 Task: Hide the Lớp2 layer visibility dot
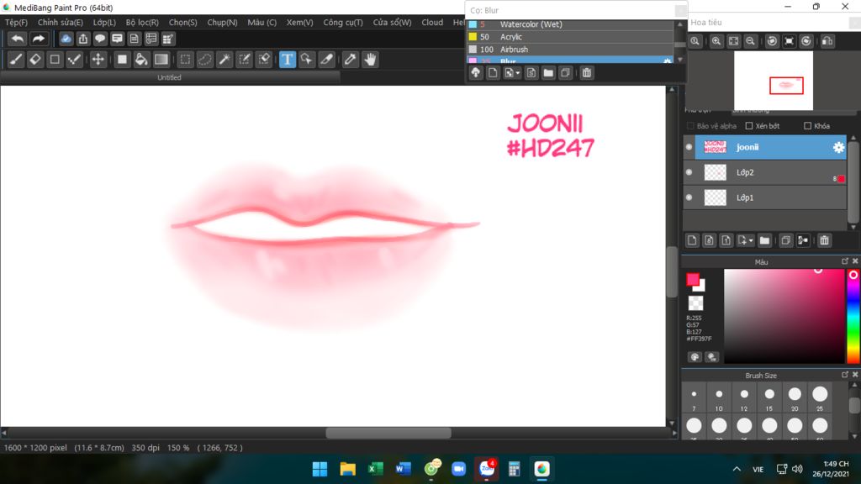click(x=689, y=172)
